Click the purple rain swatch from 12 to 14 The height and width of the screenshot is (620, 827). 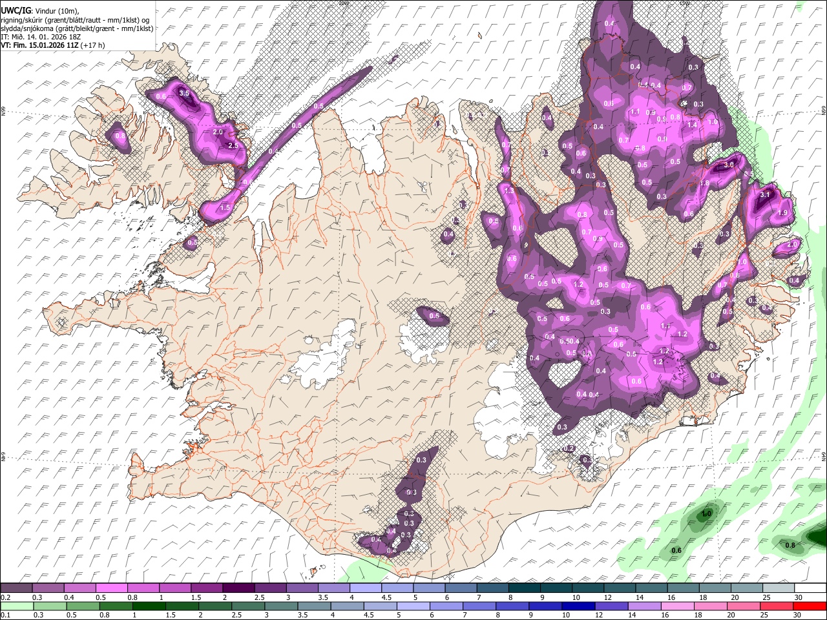click(x=612, y=606)
